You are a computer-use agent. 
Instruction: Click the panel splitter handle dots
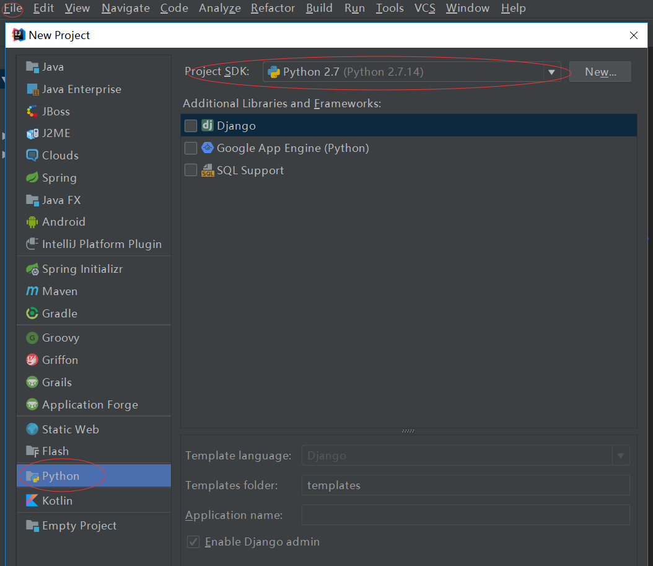click(408, 431)
